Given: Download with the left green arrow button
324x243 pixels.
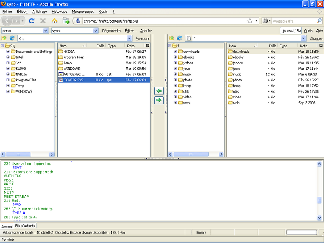Looking at the screenshot, I should [x=159, y=91].
